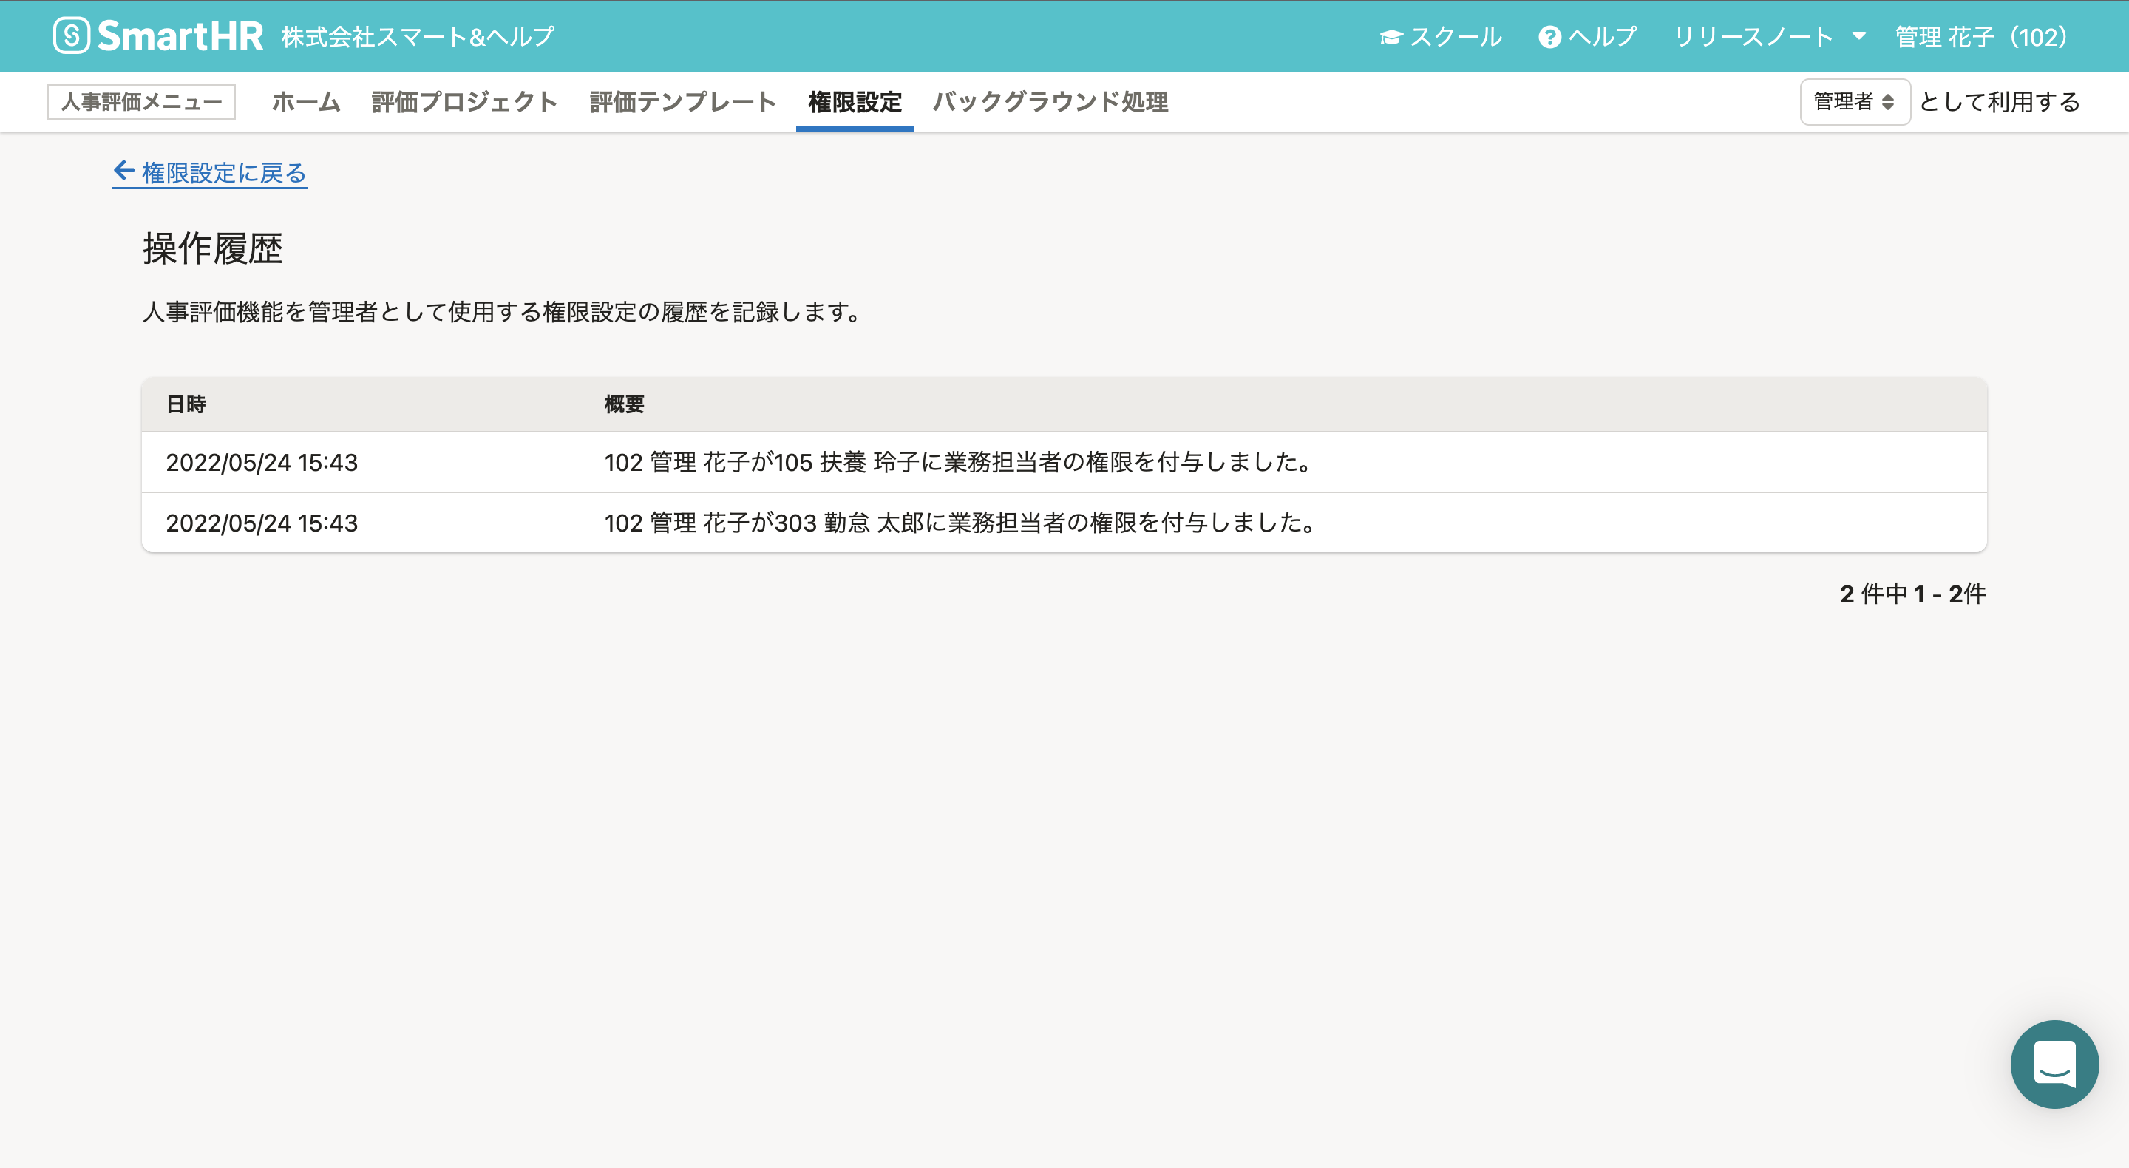
Task: Go to the ホーム tab
Action: coord(306,102)
